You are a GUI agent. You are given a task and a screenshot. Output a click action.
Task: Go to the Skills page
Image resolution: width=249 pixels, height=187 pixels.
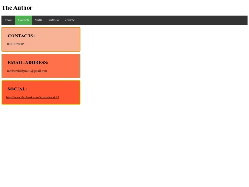38,20
